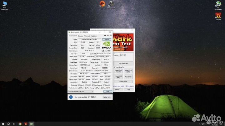The image size is (225, 126).
Task: Start the FurMark GPU stress test
Action: click(x=123, y=63)
